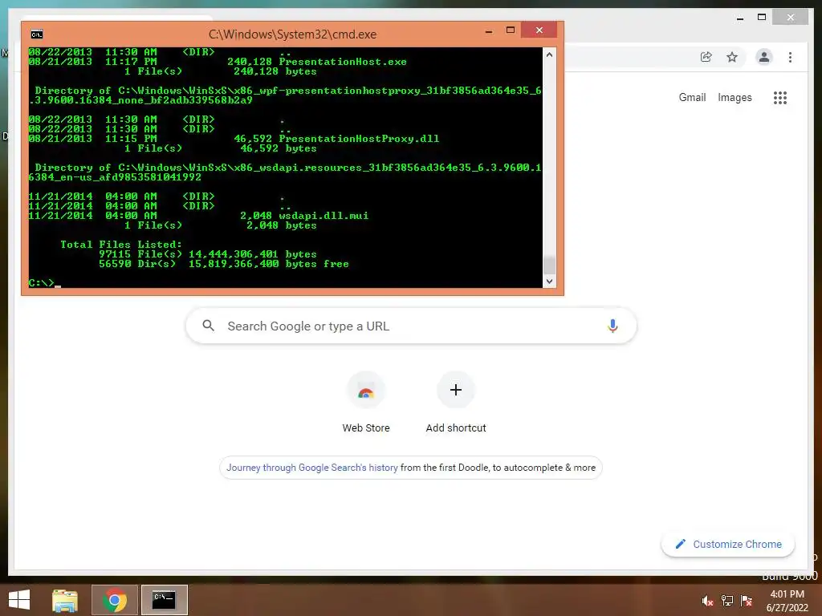Click the magnifier icon in search box

pyautogui.click(x=208, y=326)
